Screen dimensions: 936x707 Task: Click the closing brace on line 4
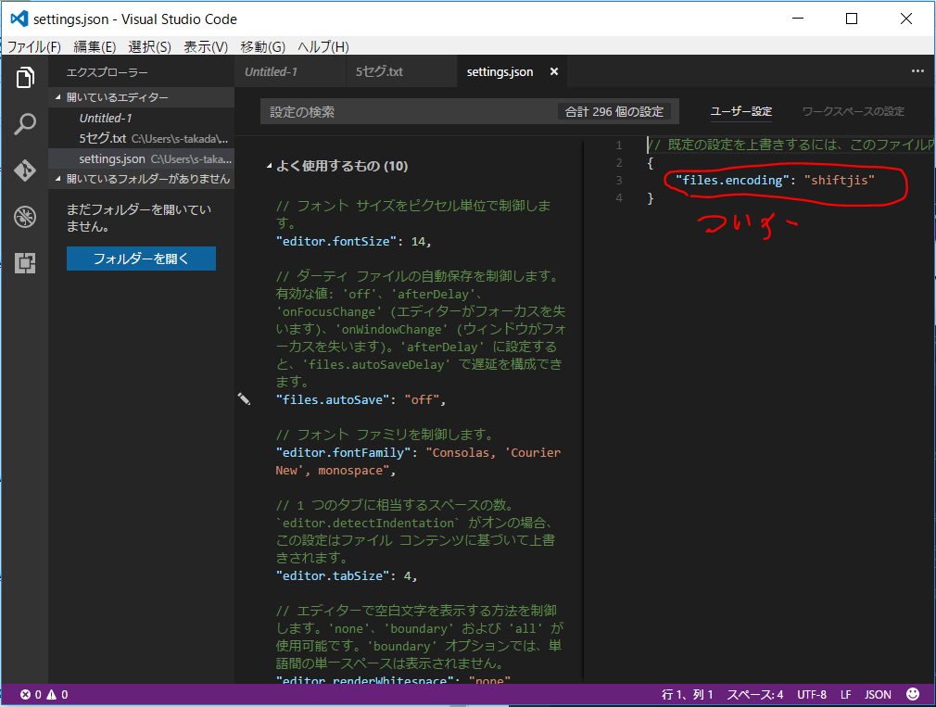click(x=651, y=198)
